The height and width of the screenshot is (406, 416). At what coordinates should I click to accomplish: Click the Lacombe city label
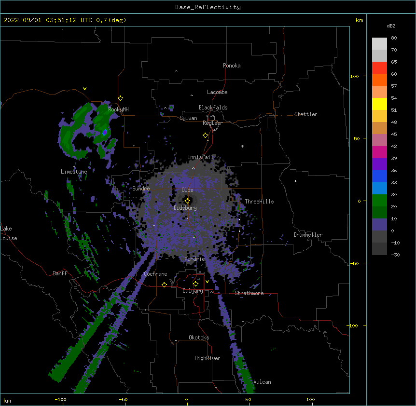click(x=217, y=92)
